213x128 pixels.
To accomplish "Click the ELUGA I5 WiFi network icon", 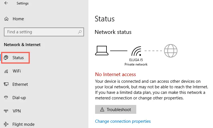I will tap(136, 51).
